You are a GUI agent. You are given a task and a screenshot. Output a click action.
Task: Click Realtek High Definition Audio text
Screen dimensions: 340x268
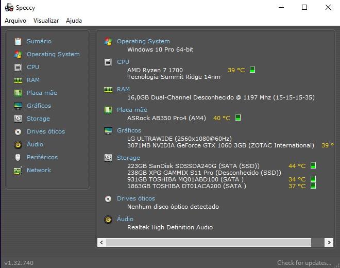[170, 227]
